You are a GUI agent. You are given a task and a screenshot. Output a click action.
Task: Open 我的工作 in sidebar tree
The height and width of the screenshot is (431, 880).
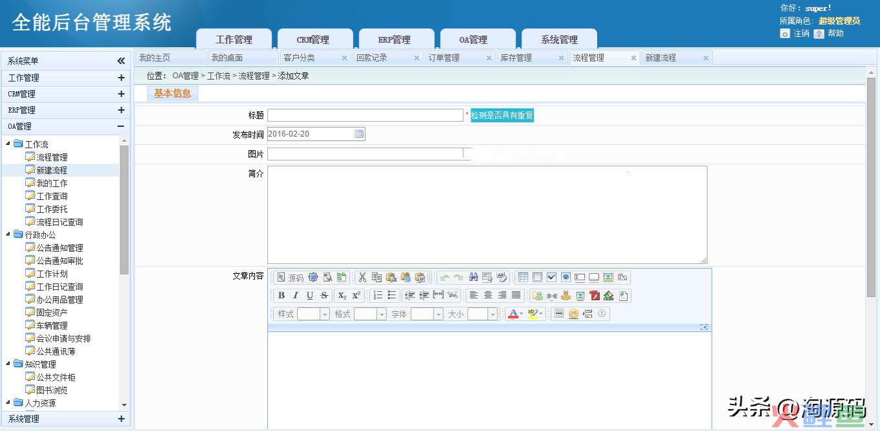pyautogui.click(x=52, y=183)
